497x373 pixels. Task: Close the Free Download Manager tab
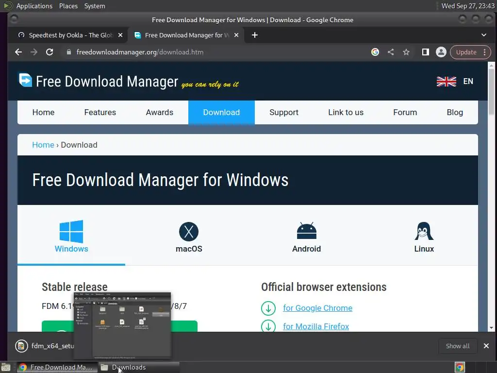tap(236, 35)
